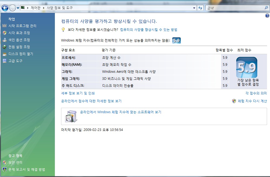Open 시각 효과 조정 task
Image resolution: width=270 pixels, height=177 pixels.
19,33
